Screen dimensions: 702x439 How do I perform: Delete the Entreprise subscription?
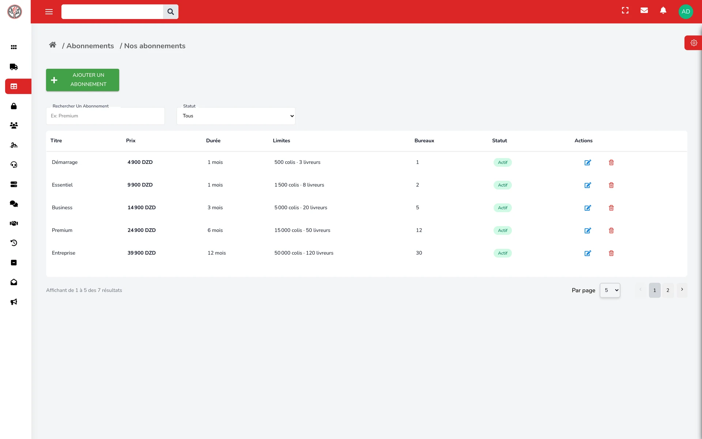point(611,253)
